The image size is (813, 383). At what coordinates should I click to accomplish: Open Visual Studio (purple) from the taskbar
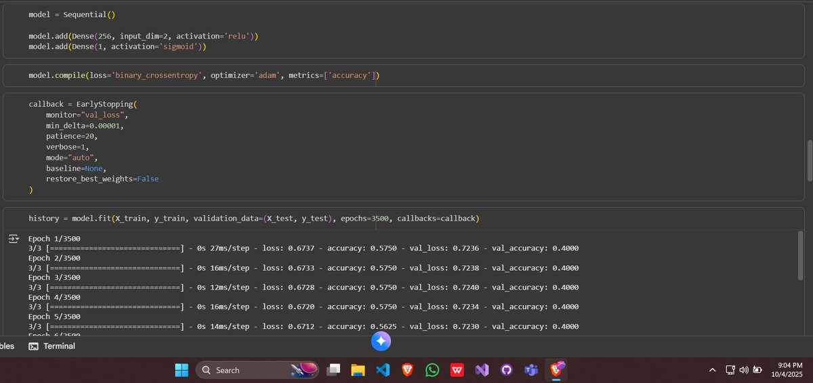click(482, 370)
